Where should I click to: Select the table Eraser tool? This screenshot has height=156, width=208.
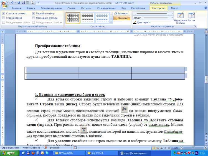click(x=192, y=17)
